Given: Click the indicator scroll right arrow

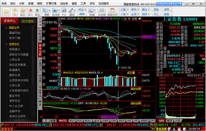Looking at the screenshot, I should pyautogui.click(x=48, y=121).
